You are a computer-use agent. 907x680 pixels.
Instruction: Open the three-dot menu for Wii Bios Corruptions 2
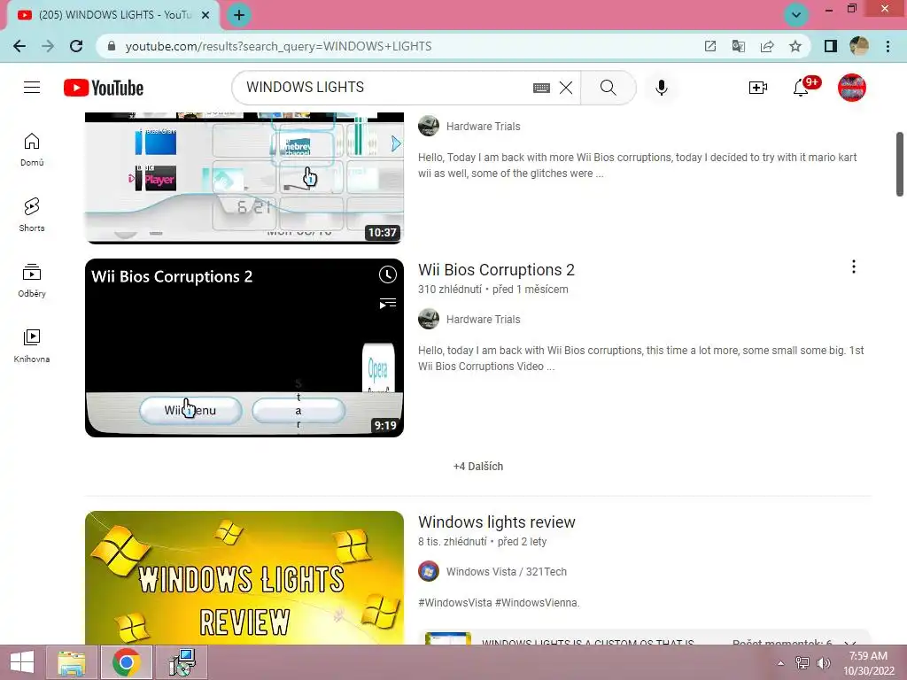854,267
